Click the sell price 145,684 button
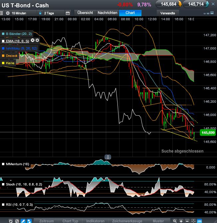Image resolution: width=217 pixels, height=223 pixels. tap(169, 4)
